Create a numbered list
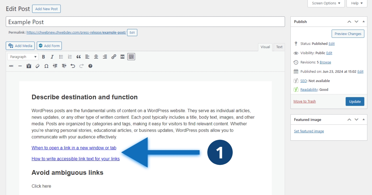This screenshot has width=372, height=195. point(70,57)
